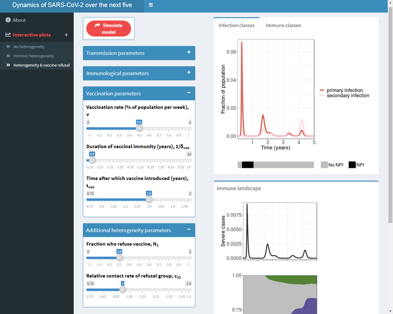The width and height of the screenshot is (393, 314).
Task: Click the vaccine refusal fraction slider handle
Action: point(119,258)
